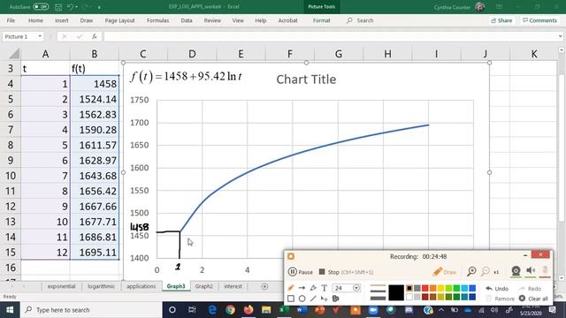Select the highlighter marker tool
Screen dimensions: 566x318
pos(313,288)
